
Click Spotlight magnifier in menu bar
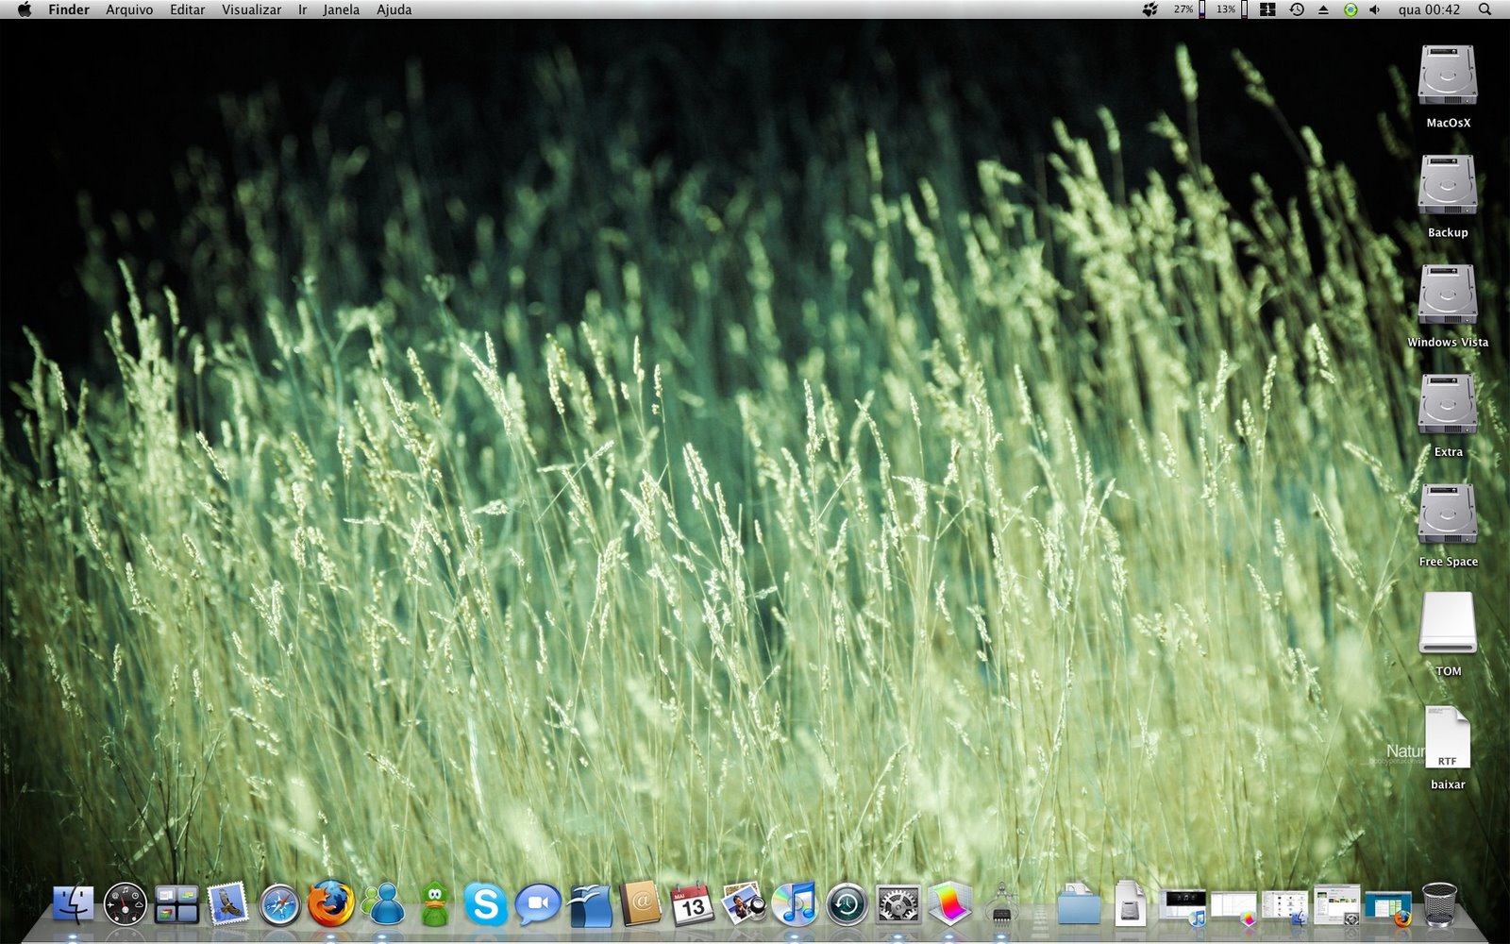1485,9
